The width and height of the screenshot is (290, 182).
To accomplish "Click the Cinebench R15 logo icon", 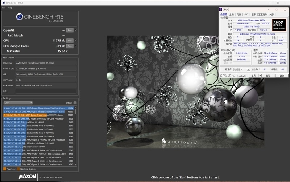I will pyautogui.click(x=20, y=17).
